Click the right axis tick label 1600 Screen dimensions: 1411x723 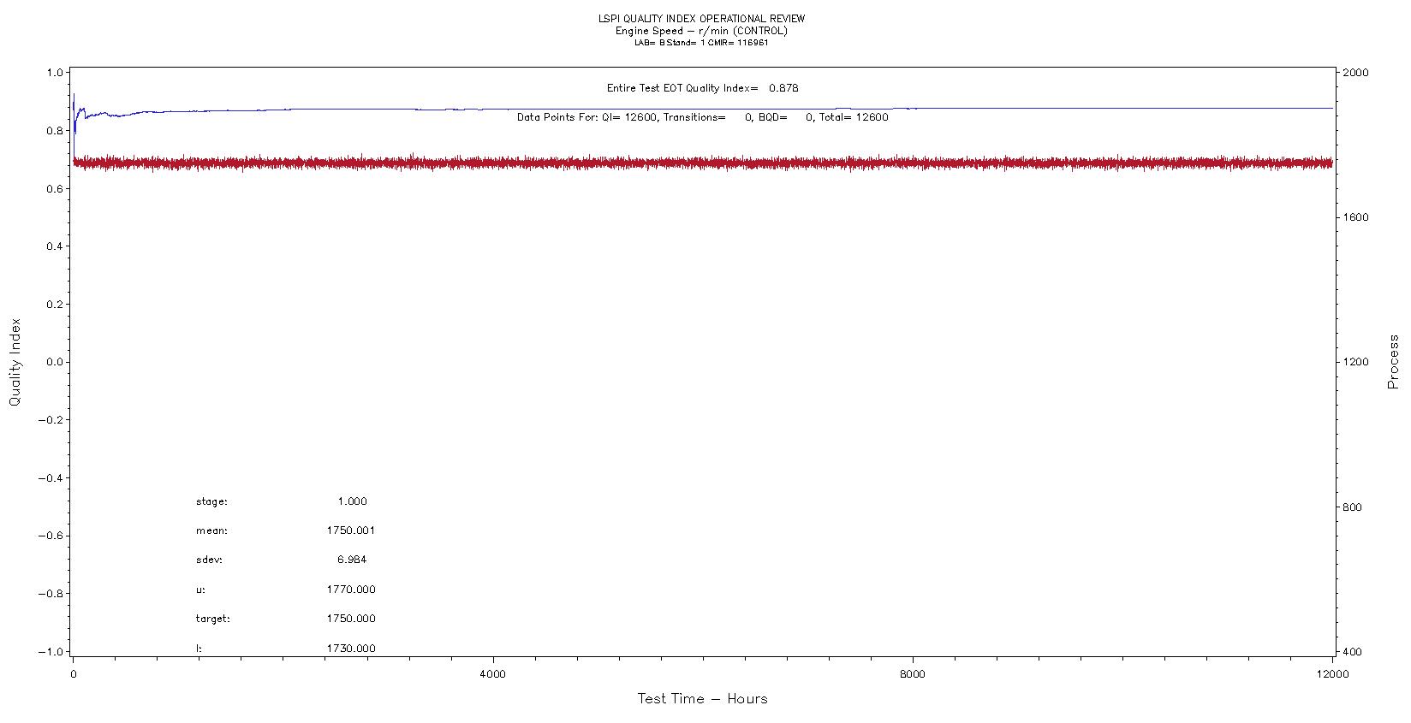[x=1356, y=217]
